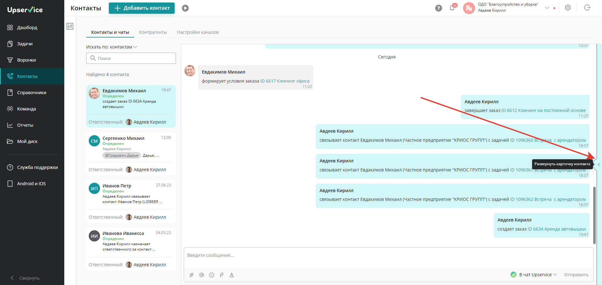Select contact Иванова Иванесса in list
Viewport: 602px width, 285px height.
131,249
